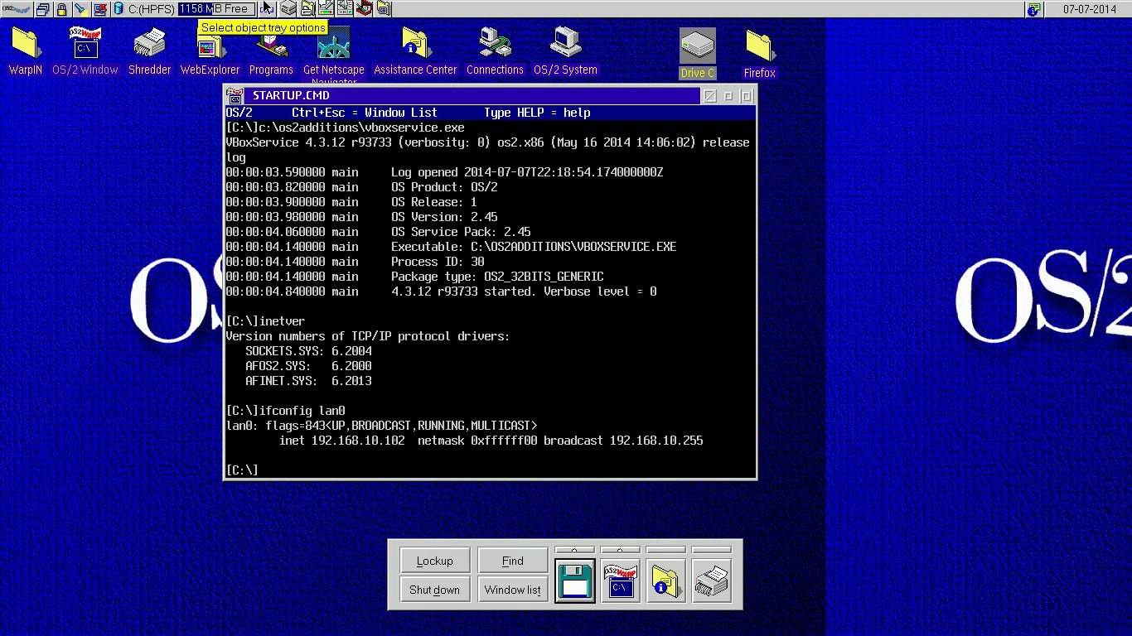Open the drawer above the LaunchPad shredder
The width and height of the screenshot is (1132, 636).
[x=711, y=550]
